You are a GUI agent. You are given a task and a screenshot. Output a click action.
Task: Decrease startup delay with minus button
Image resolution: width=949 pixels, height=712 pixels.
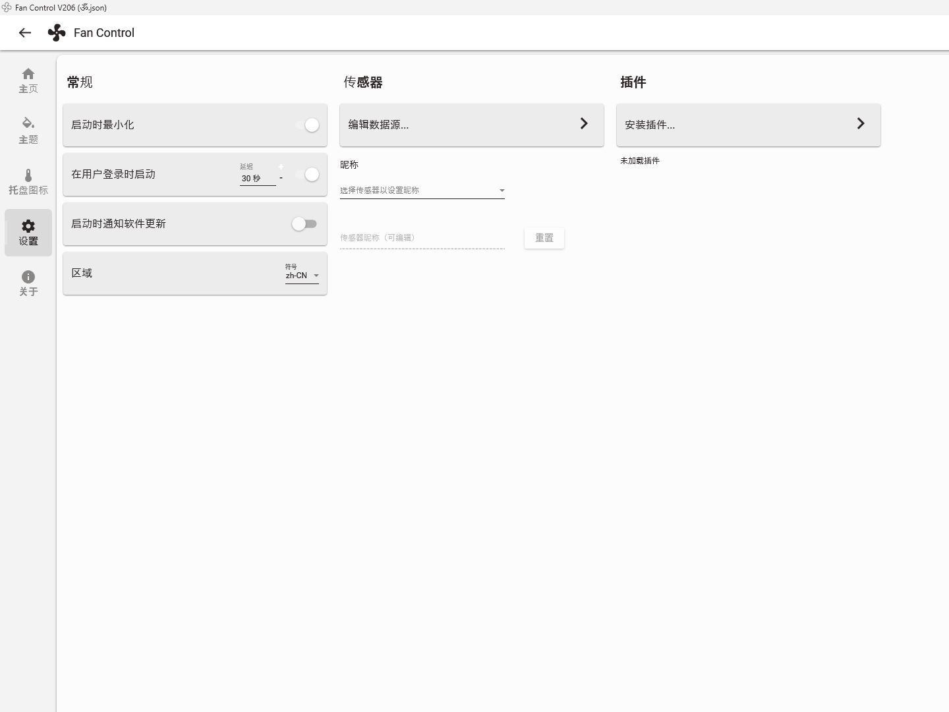click(x=281, y=179)
